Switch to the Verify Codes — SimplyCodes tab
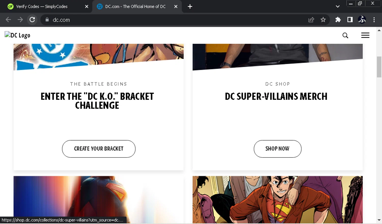The width and height of the screenshot is (382, 224). point(47,7)
